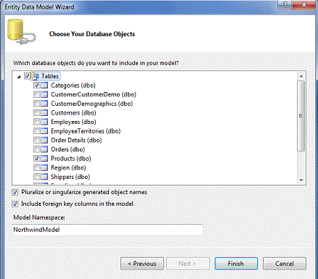Image resolution: width=318 pixels, height=279 pixels.
Task: Toggle Pluralize or singularize object names
Action: tap(15, 192)
